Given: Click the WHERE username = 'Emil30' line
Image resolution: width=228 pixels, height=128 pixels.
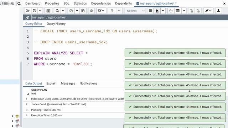Looking at the screenshot, I should pos(63,64).
